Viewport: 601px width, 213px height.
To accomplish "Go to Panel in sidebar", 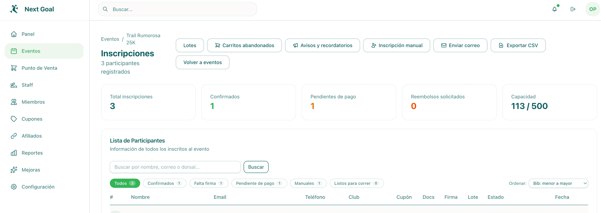I will point(44,34).
